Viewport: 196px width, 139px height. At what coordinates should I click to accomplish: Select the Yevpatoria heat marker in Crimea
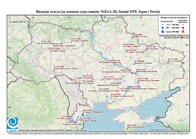pos(127,128)
